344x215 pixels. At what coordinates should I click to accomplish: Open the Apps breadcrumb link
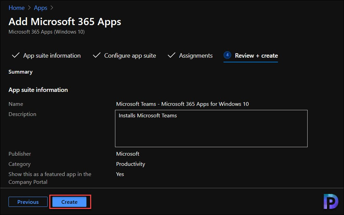pos(40,8)
